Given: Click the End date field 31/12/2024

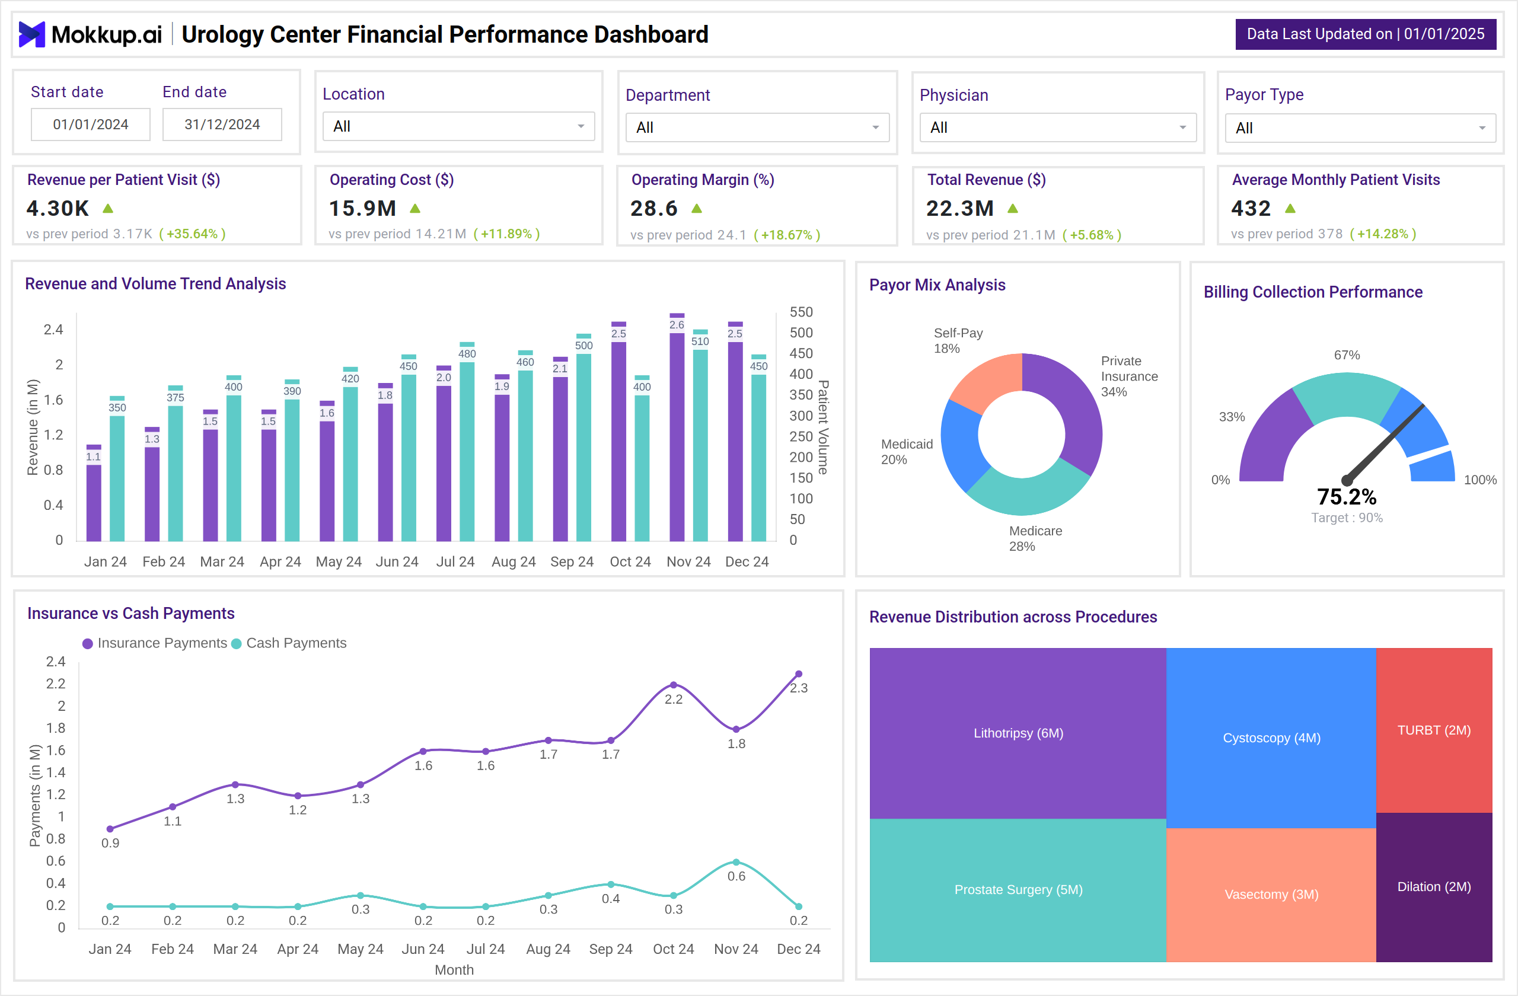Looking at the screenshot, I should (222, 124).
